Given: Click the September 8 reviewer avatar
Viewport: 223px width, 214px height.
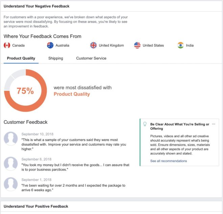Looking at the screenshot, I should [x=11, y=163].
